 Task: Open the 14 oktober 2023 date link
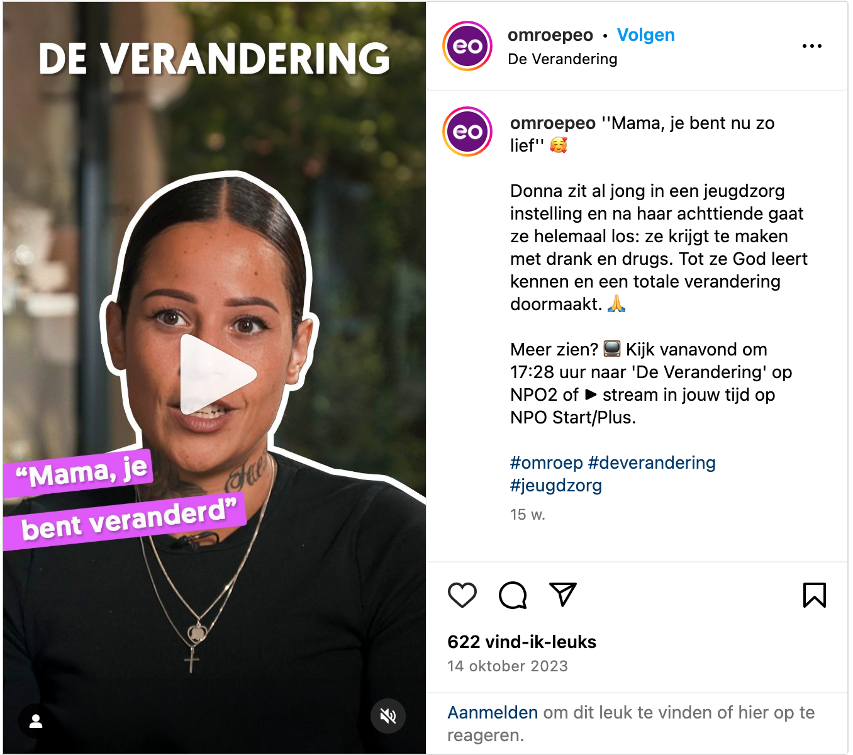[508, 666]
